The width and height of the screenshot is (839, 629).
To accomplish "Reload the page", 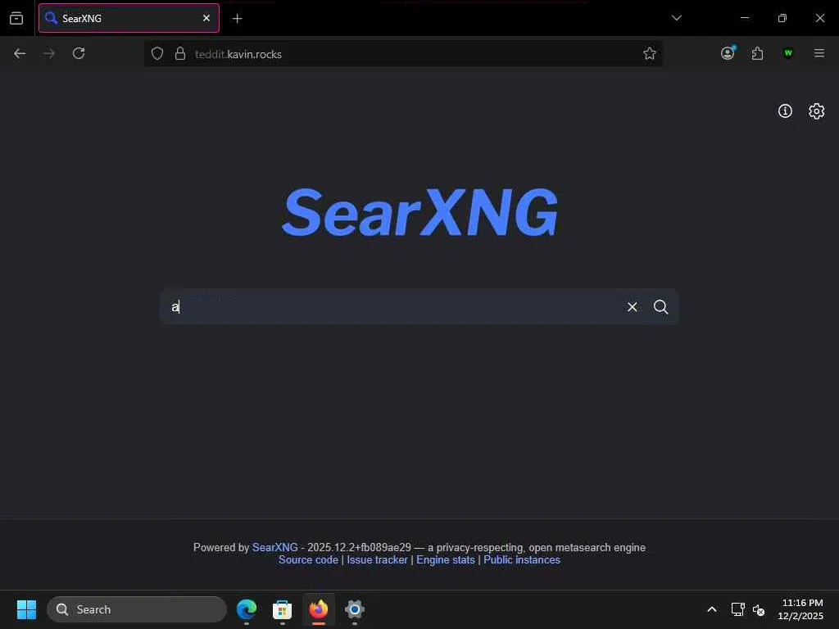I will (79, 53).
